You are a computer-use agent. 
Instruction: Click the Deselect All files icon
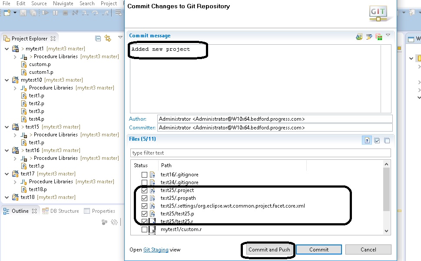pos(387,140)
